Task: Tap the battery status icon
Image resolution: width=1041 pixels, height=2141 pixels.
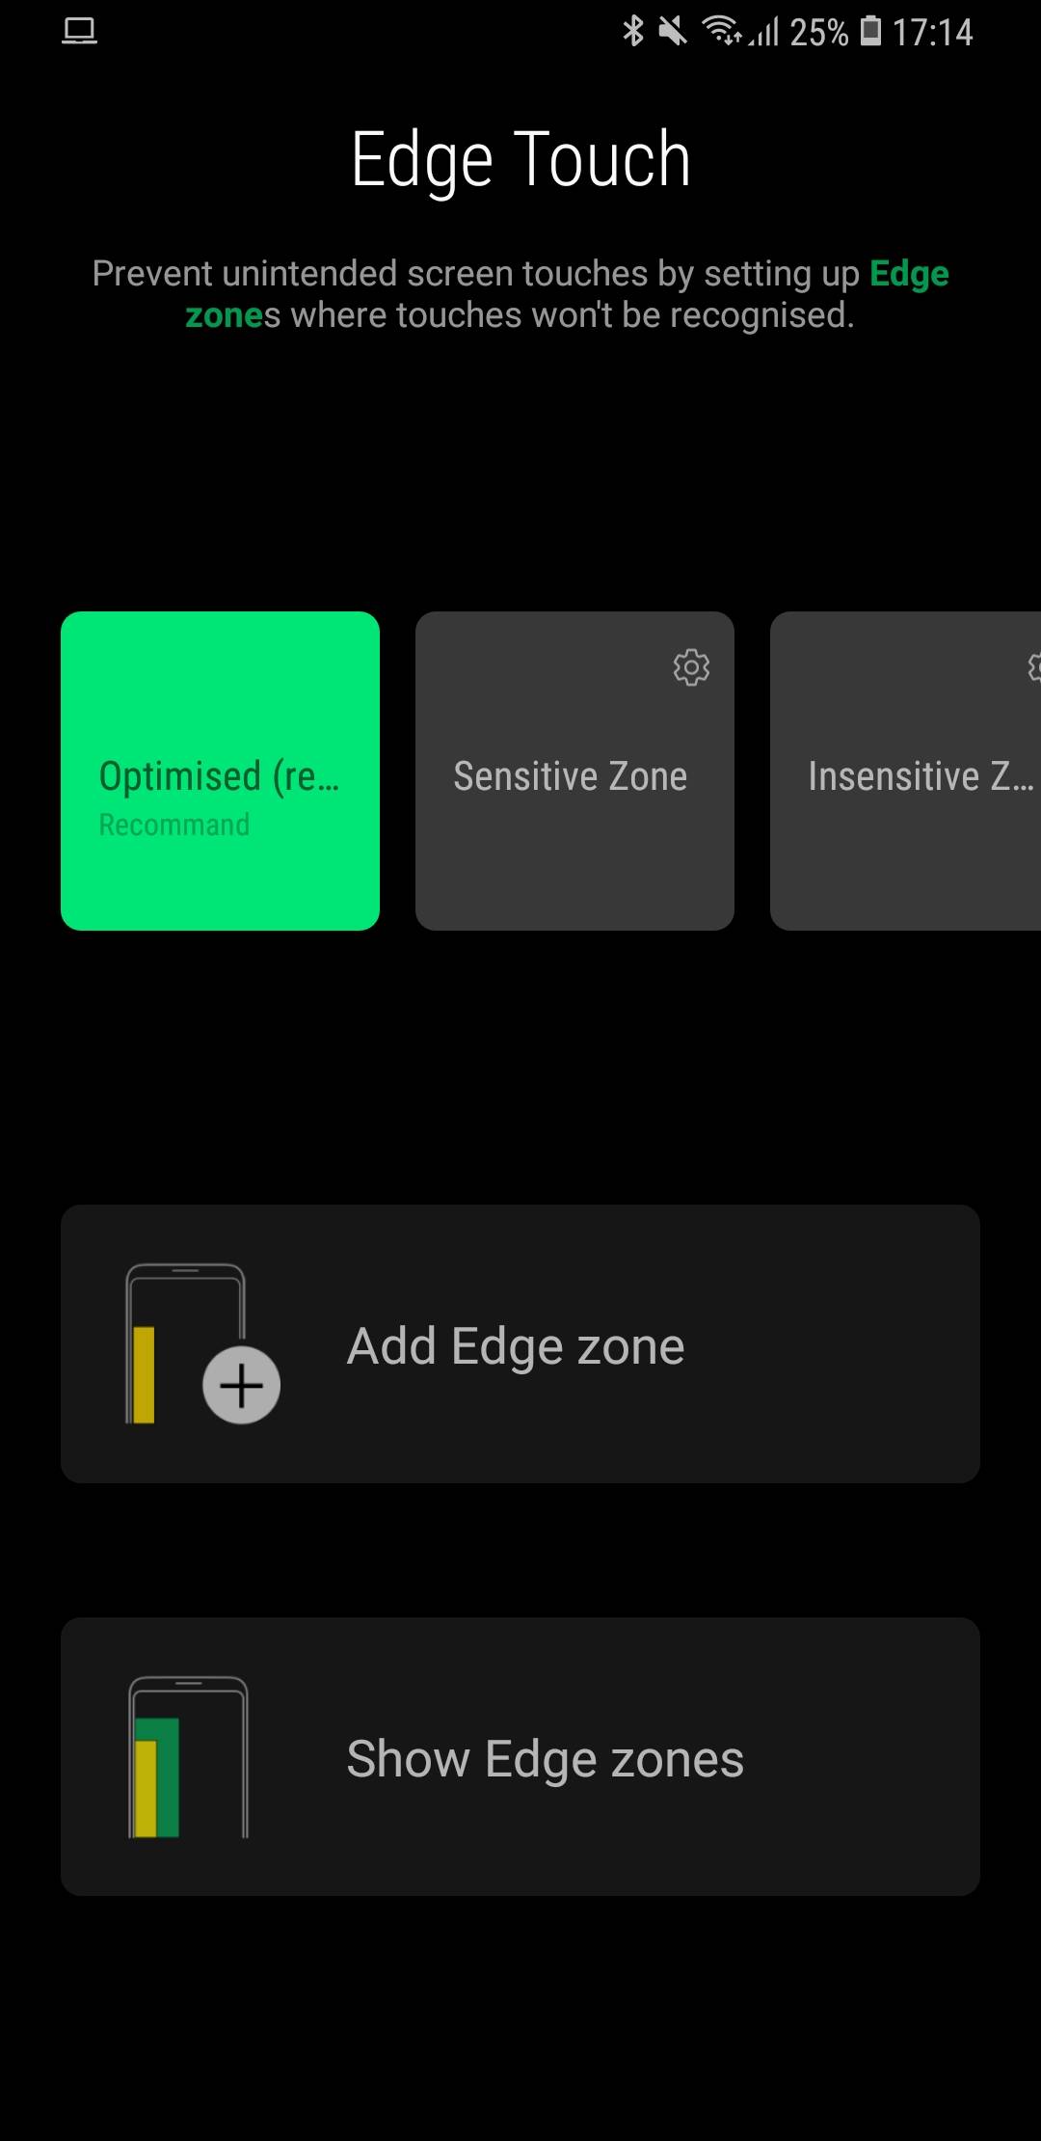Action: pos(870,32)
